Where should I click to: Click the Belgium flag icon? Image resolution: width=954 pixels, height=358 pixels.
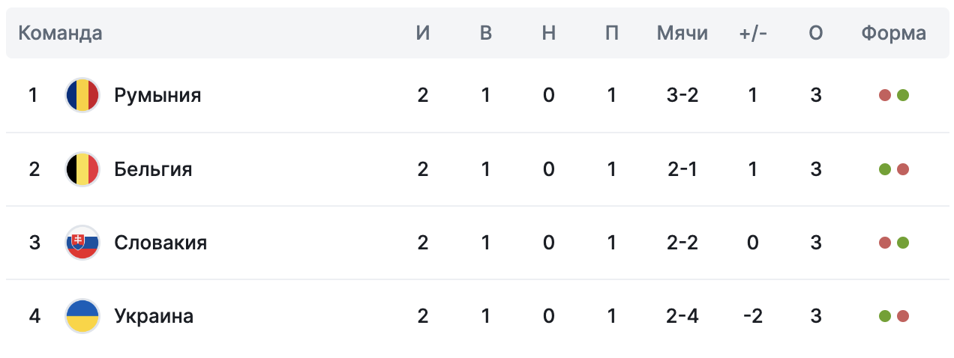click(82, 169)
